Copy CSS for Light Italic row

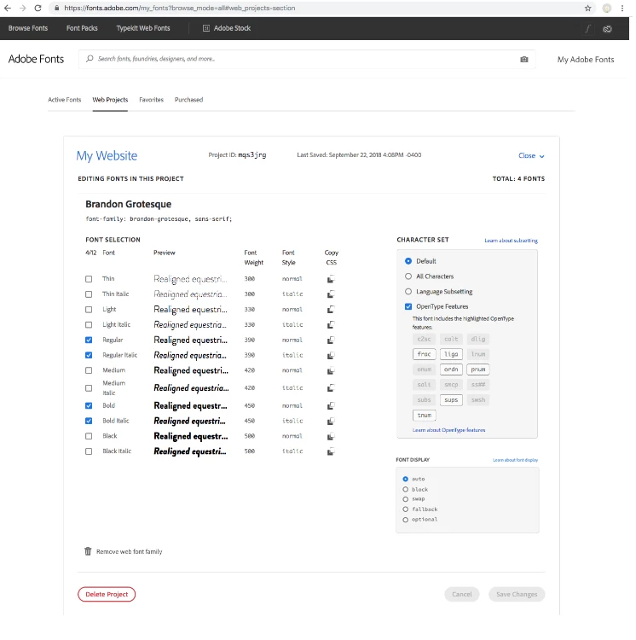(331, 325)
